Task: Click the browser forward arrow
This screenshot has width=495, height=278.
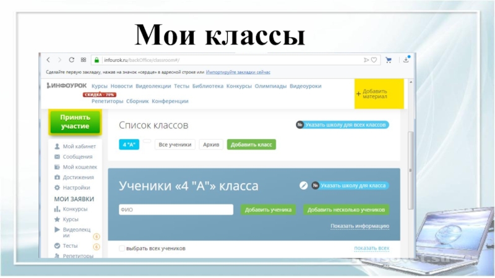Action: pos(59,60)
